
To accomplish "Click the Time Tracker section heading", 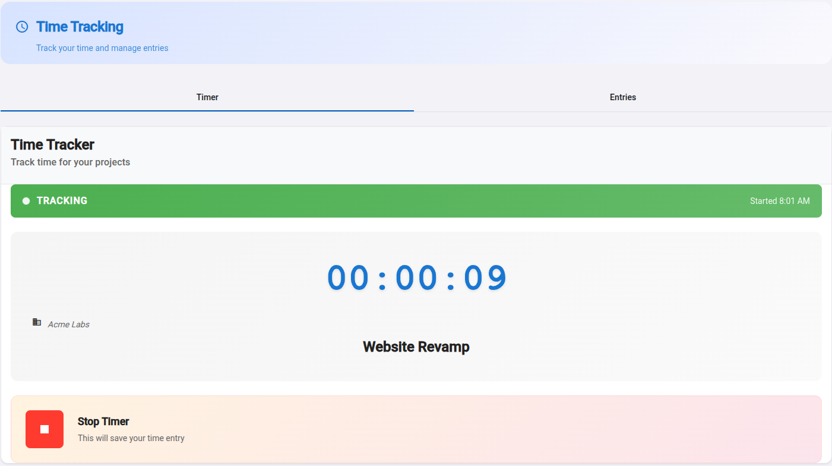I will [52, 145].
